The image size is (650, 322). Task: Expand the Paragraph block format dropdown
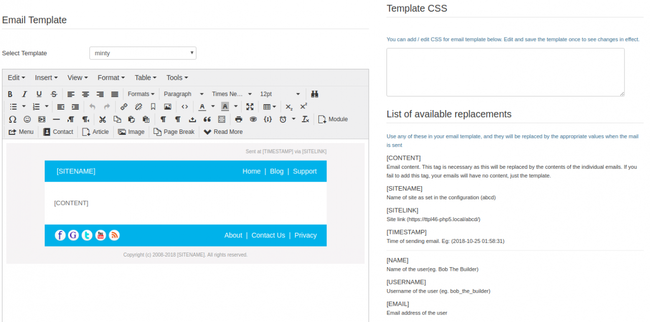(183, 94)
